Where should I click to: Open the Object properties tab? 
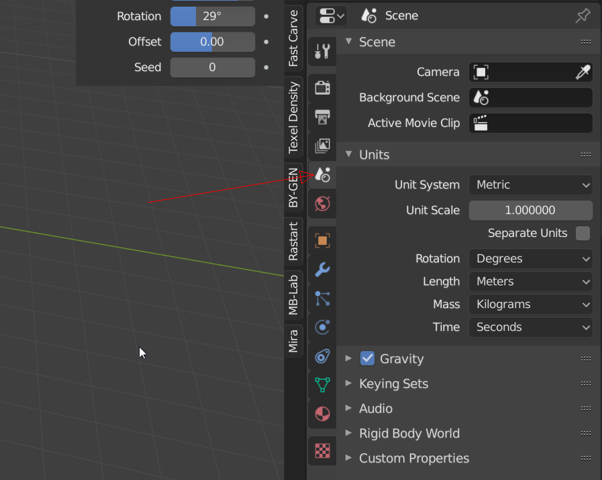[x=322, y=241]
